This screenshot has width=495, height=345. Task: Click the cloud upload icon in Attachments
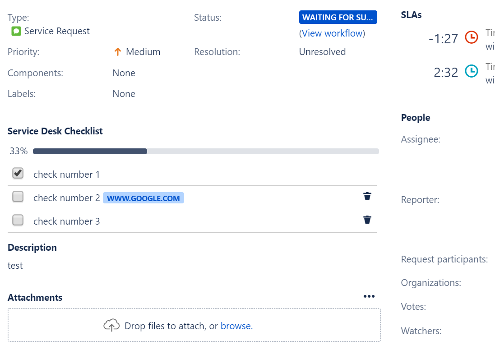tap(111, 326)
